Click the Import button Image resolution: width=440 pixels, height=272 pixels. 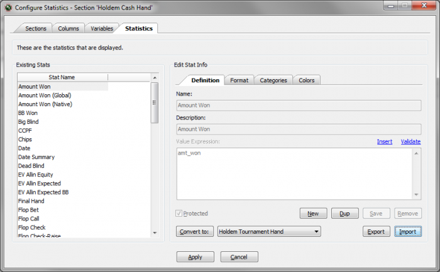pyautogui.click(x=408, y=232)
